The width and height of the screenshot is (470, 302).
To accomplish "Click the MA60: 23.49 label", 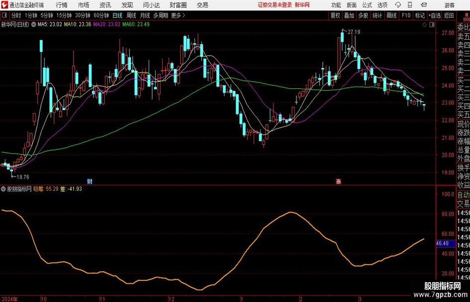I will click(136, 24).
